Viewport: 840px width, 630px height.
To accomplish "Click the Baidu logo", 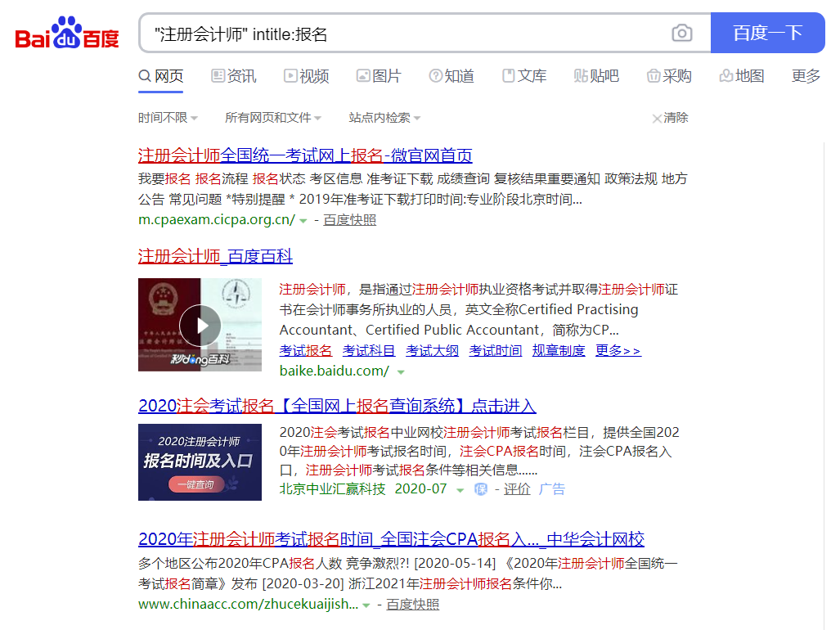I will click(x=67, y=33).
